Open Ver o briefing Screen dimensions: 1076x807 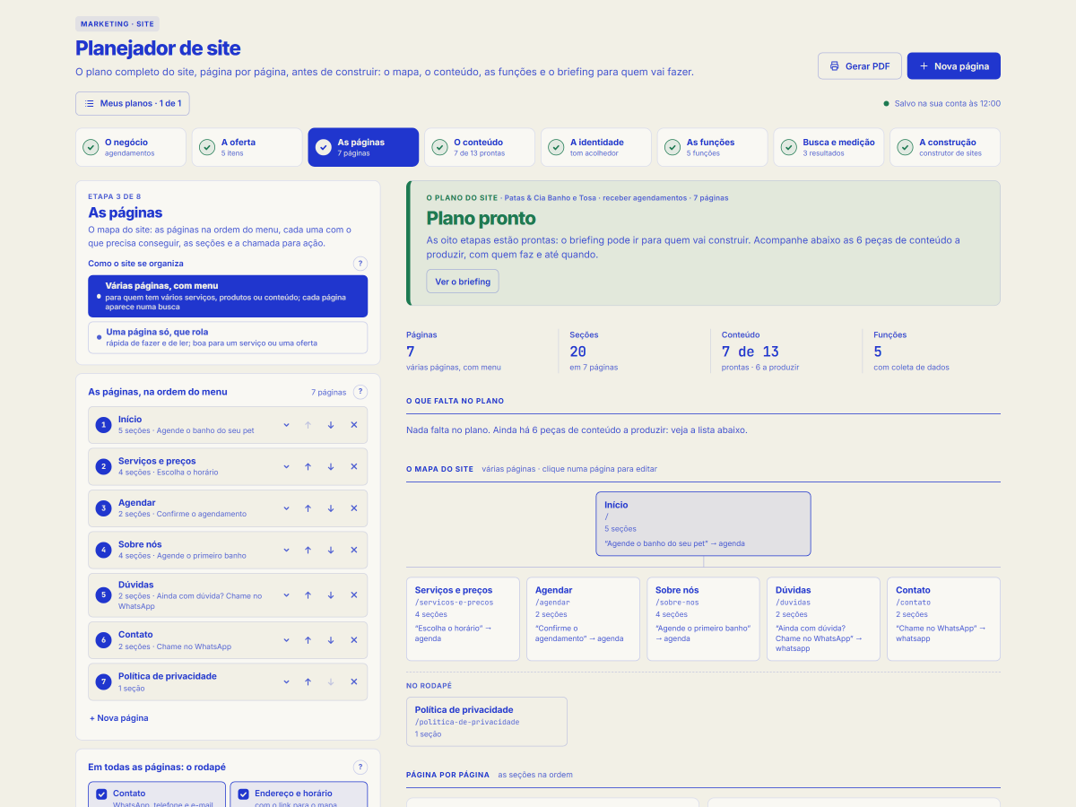(x=463, y=282)
